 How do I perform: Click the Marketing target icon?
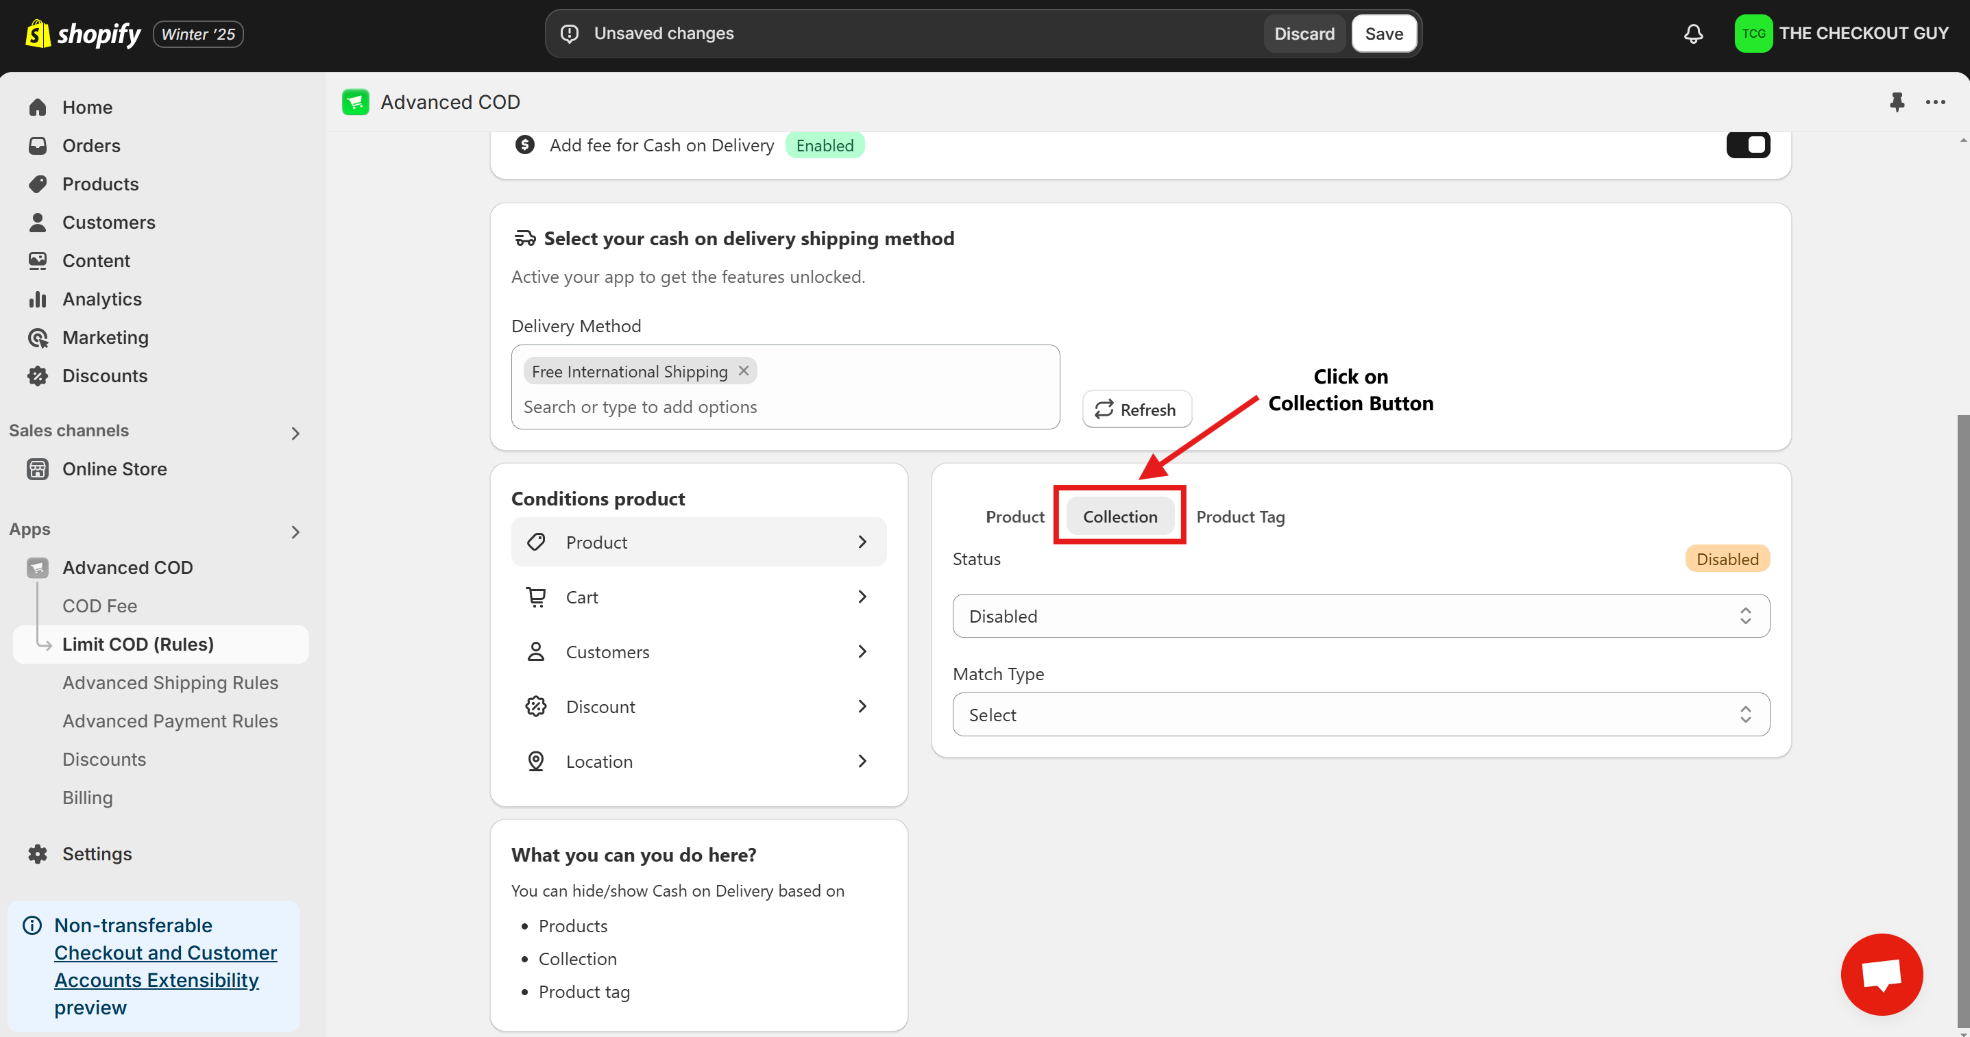pos(38,337)
